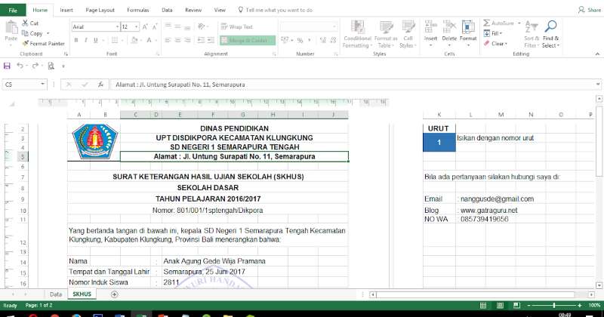
Task: Click the Format Painter icon
Action: 26,44
